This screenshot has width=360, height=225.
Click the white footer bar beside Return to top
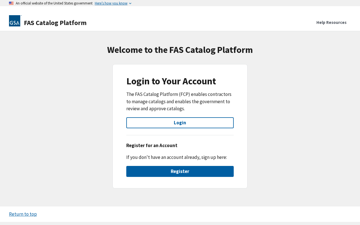[197, 214]
